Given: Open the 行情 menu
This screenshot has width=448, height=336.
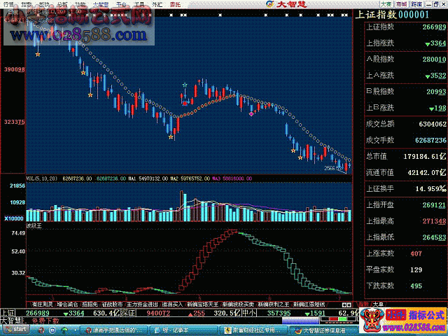Looking at the screenshot, I should [7, 4].
